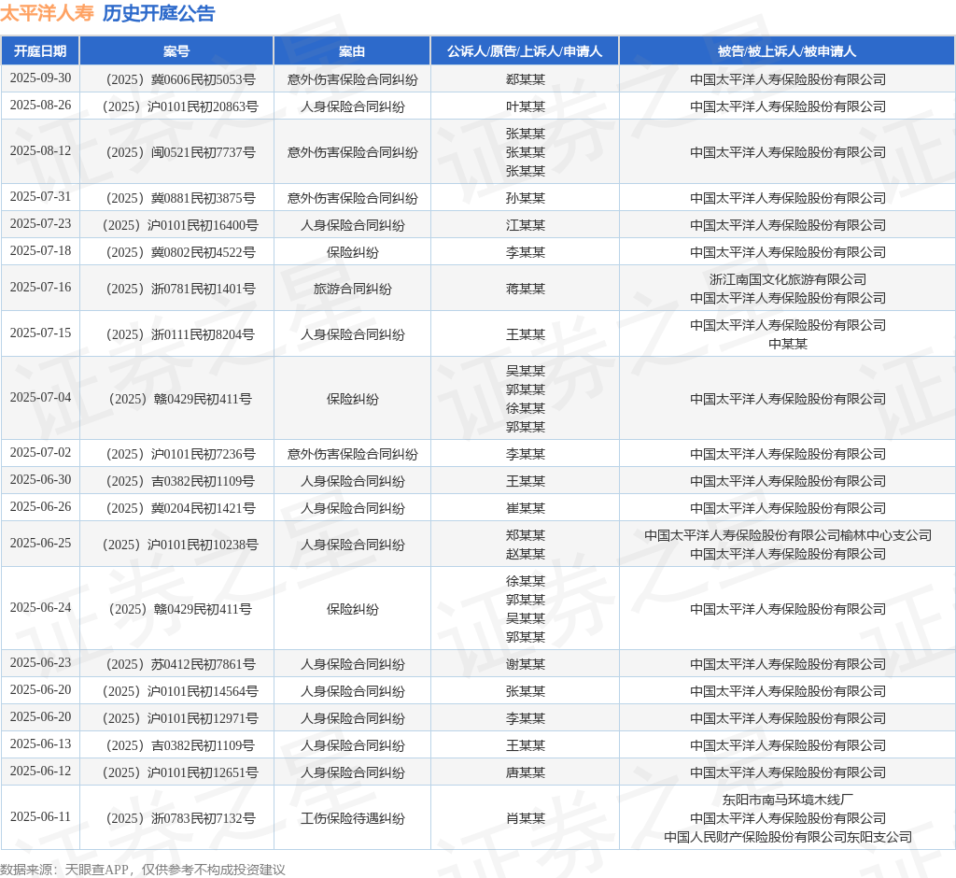Screen dimensions: 956x878
Task: Select the date 2025-06-23
Action: click(x=40, y=662)
